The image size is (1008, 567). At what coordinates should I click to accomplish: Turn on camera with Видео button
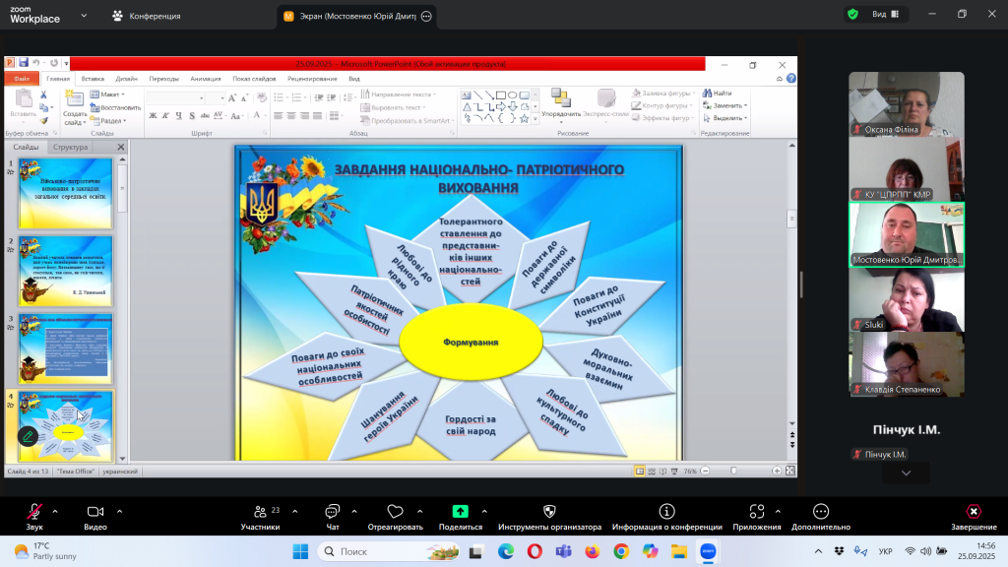(95, 512)
